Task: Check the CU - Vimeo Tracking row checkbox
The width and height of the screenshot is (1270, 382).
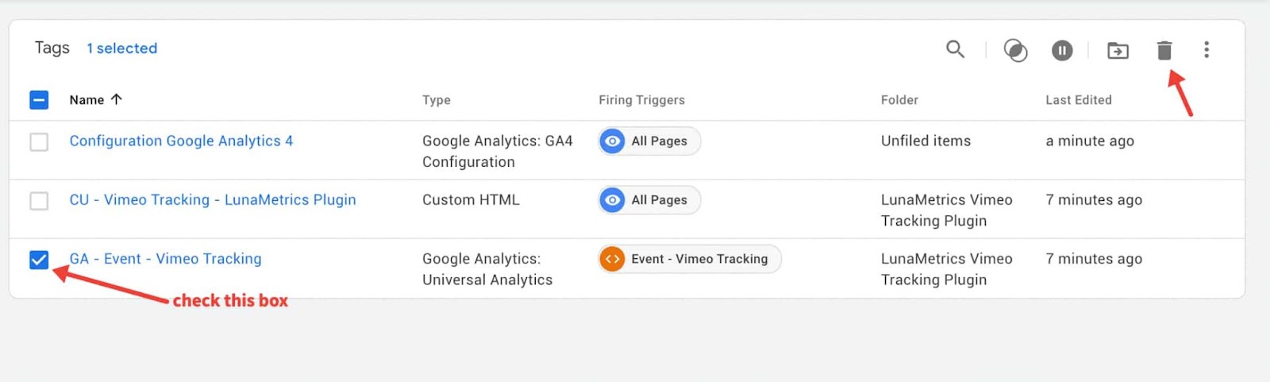Action: [x=39, y=201]
